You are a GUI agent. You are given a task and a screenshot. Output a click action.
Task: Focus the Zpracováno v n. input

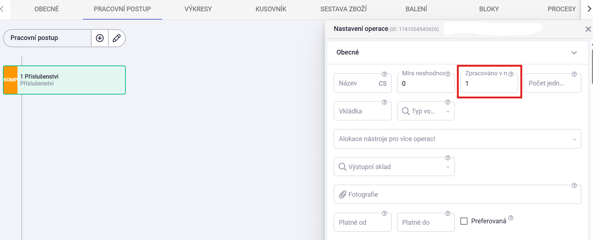coord(489,83)
